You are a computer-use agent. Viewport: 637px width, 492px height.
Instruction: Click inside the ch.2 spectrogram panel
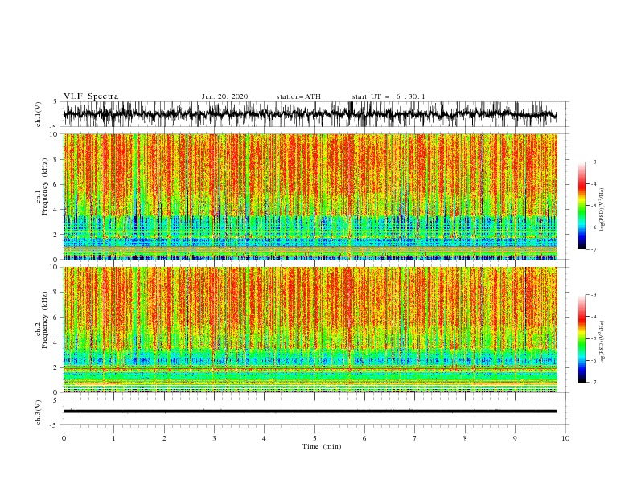click(x=310, y=330)
